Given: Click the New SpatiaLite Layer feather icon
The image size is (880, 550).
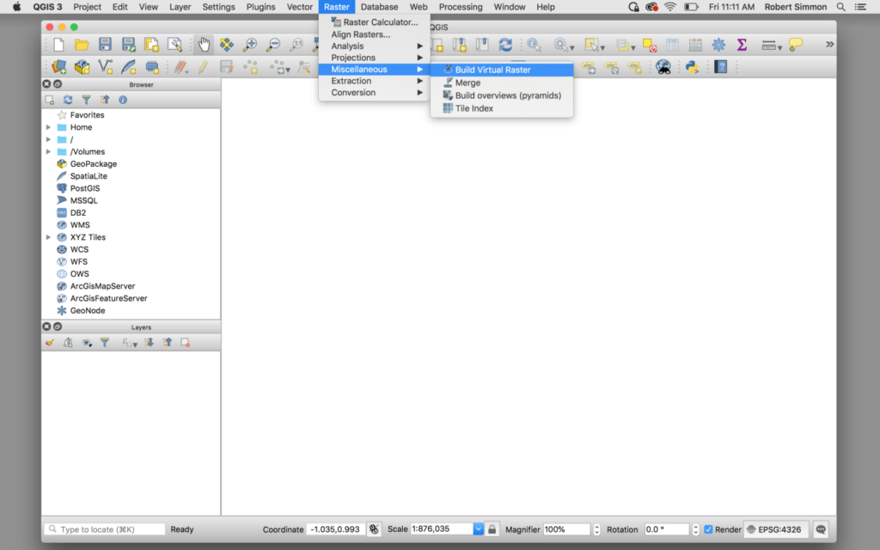Looking at the screenshot, I should pyautogui.click(x=129, y=67).
